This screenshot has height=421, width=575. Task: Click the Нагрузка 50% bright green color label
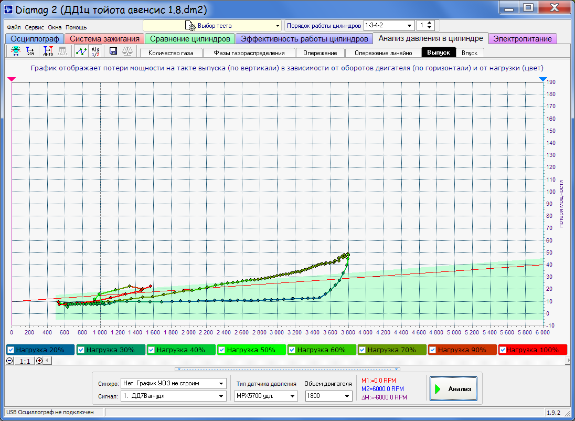(x=251, y=350)
